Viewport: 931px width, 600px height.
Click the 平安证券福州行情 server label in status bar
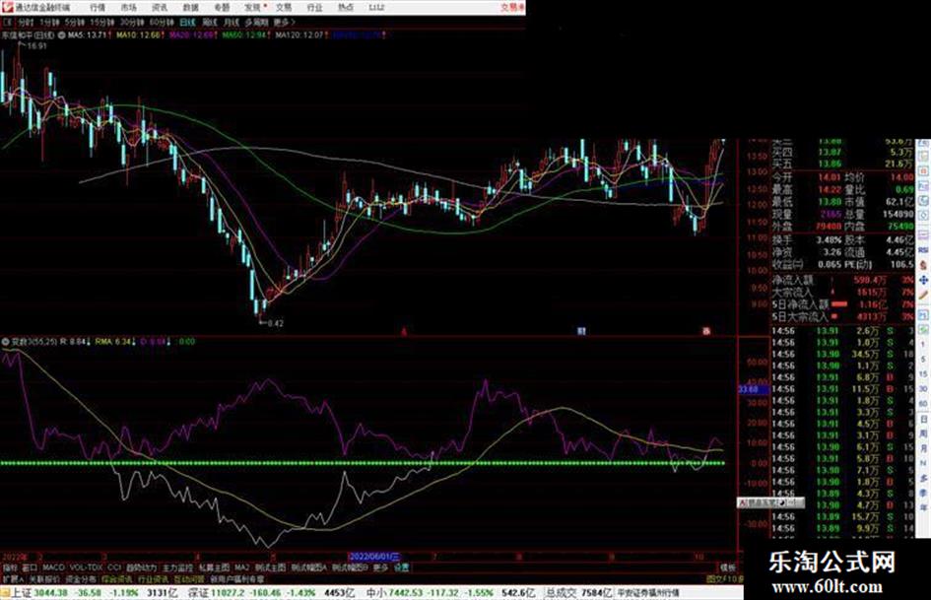click(648, 592)
